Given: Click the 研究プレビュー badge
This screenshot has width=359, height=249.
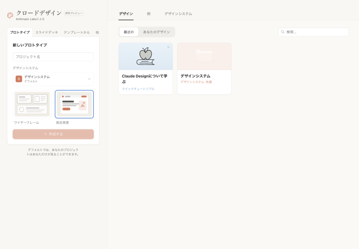Looking at the screenshot, I should (74, 13).
